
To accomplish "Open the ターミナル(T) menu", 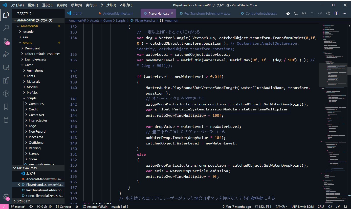I will [x=108, y=5].
